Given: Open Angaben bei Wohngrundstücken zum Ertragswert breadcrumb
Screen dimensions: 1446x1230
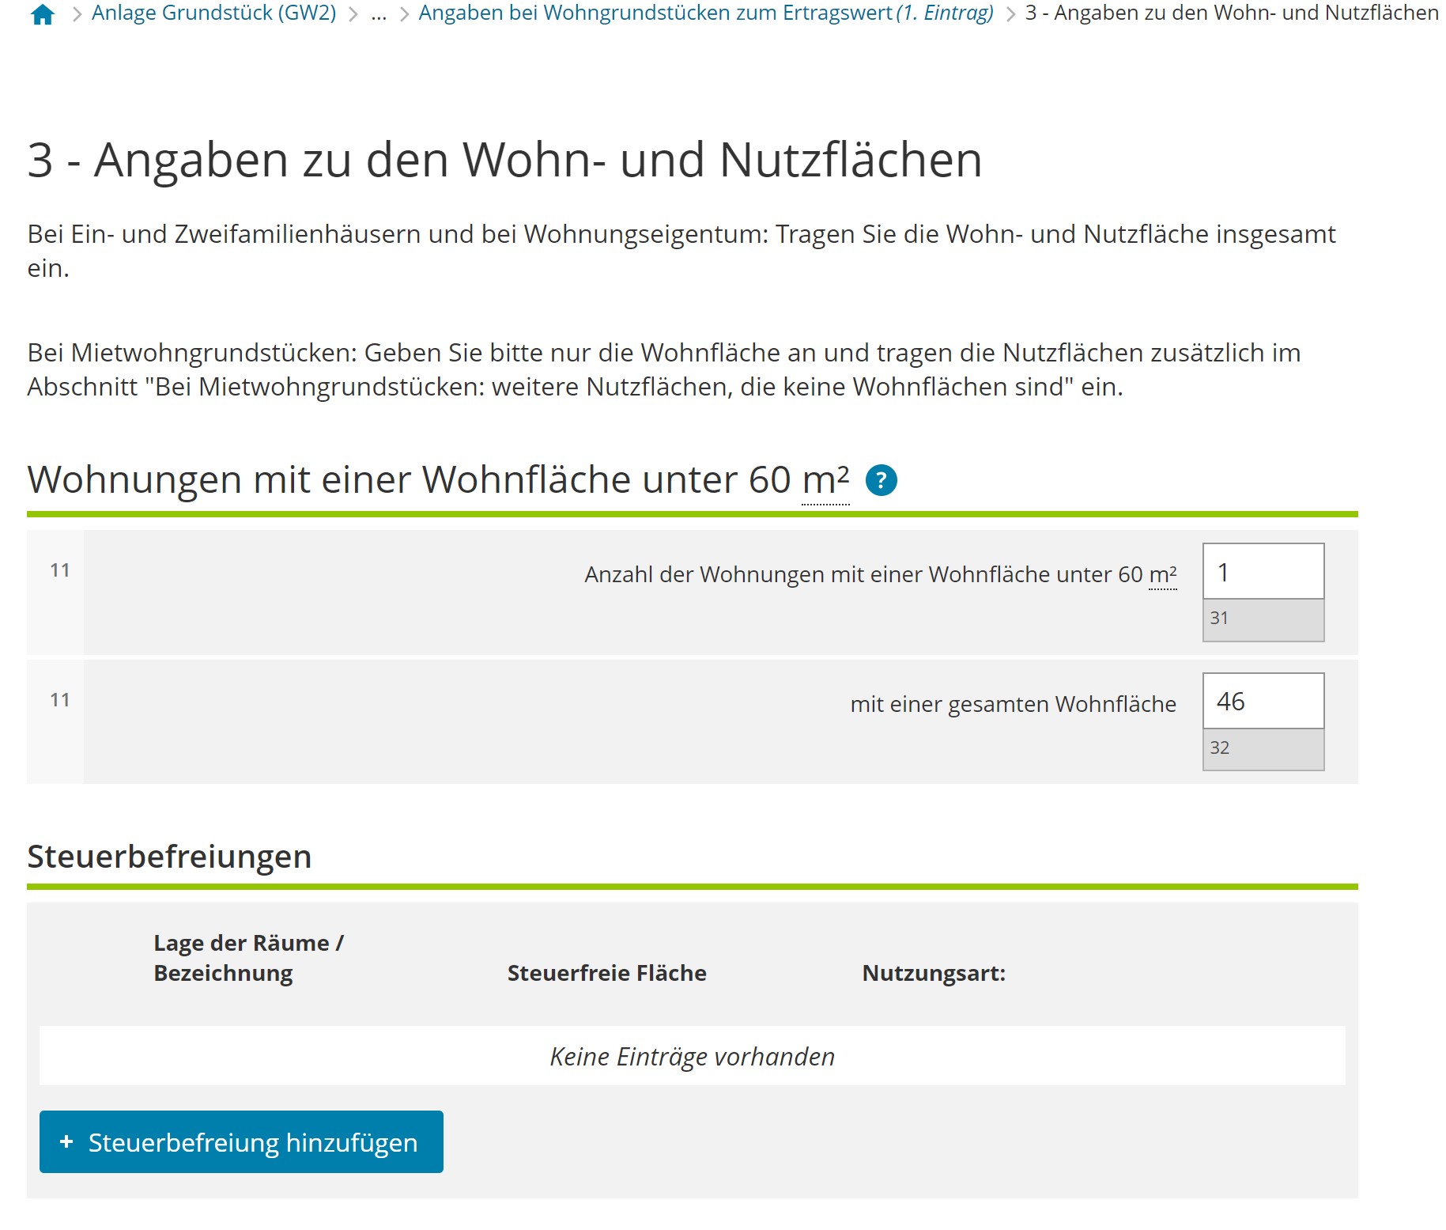Looking at the screenshot, I should [706, 13].
